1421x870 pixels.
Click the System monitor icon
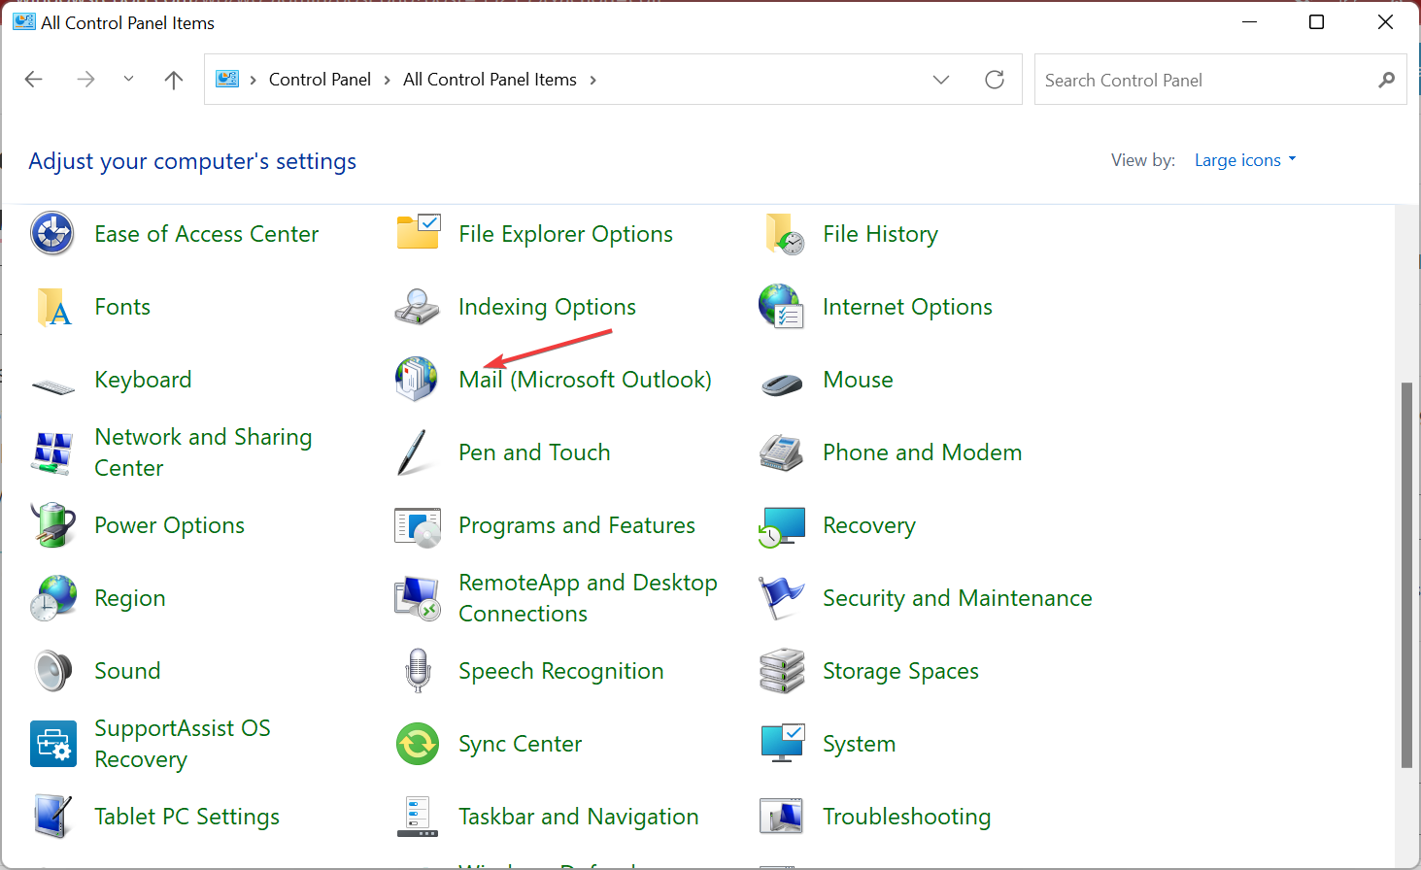[x=782, y=744]
